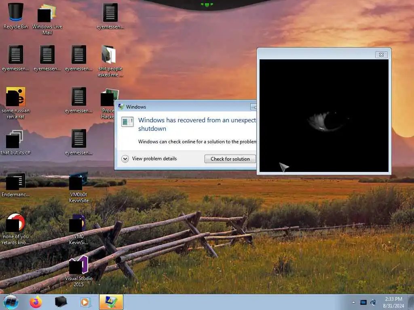Image resolution: width=414 pixels, height=310 pixels.
Task: Click 'Windows can check online' message text
Action: [197, 142]
